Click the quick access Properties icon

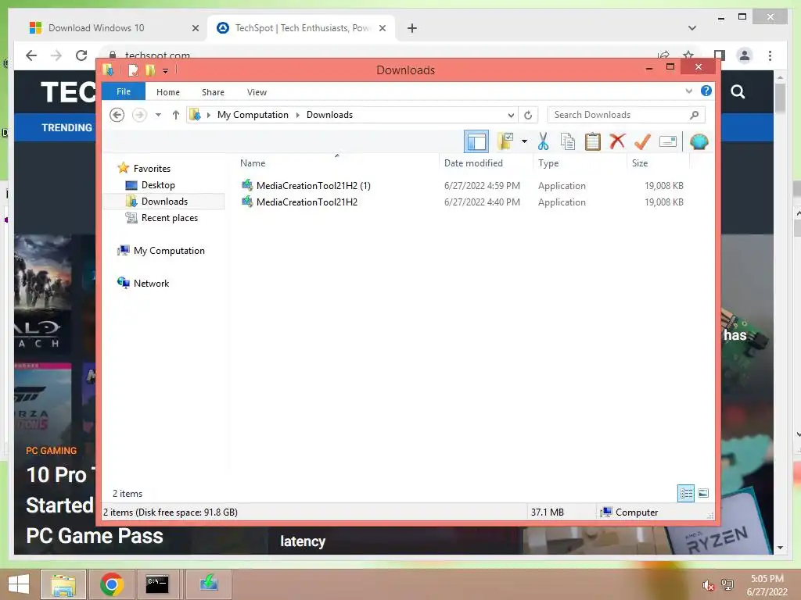[x=133, y=70]
